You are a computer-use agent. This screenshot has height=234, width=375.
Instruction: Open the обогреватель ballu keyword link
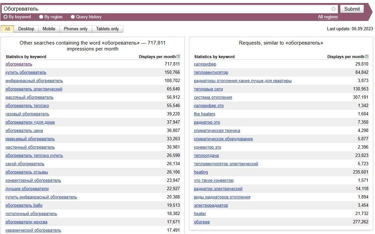[24, 205]
